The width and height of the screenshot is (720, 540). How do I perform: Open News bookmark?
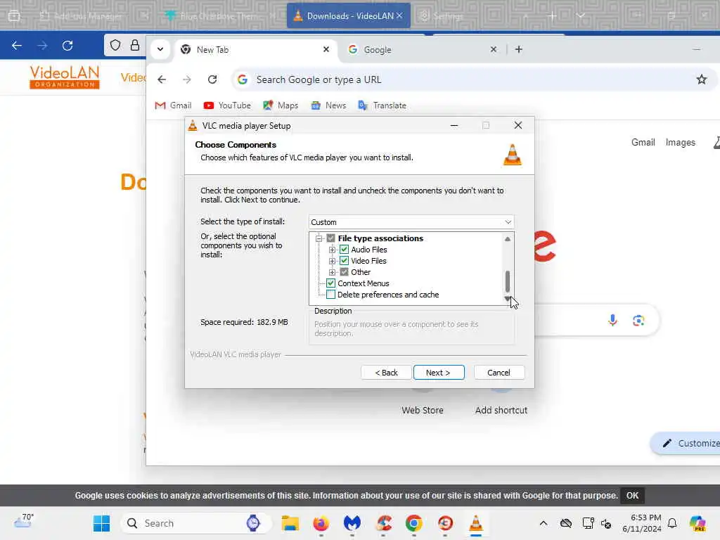[328, 105]
